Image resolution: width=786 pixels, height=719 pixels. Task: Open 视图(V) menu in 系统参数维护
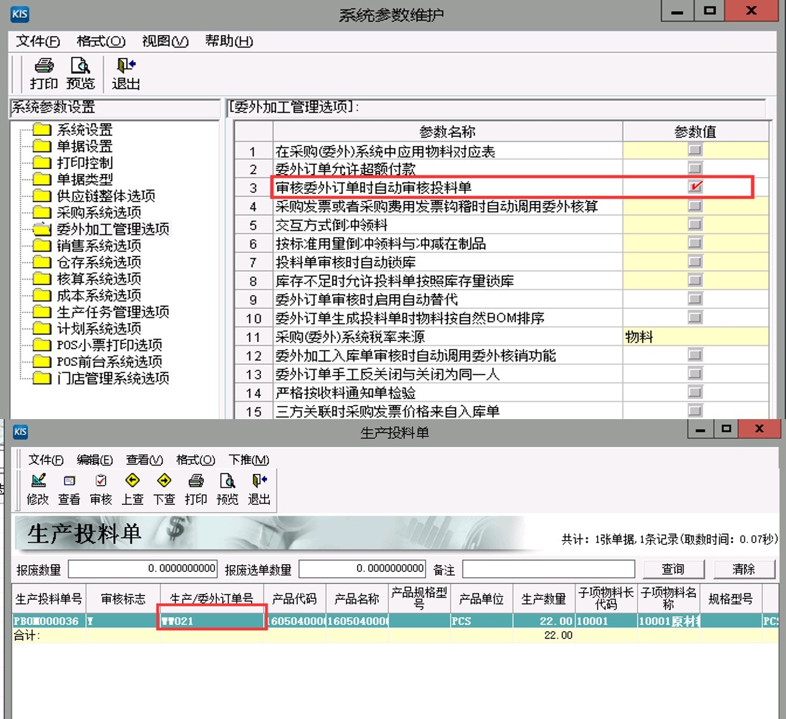(165, 41)
